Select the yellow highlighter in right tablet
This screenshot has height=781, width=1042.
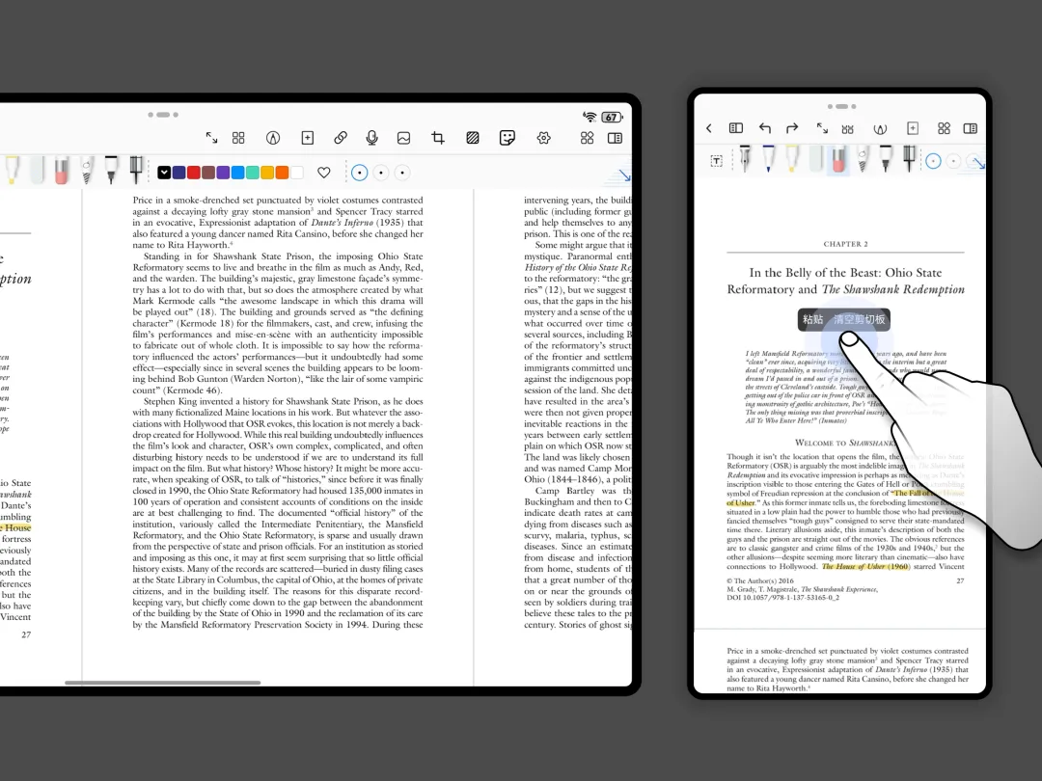792,159
